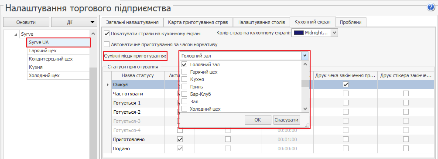This screenshot has width=438, height=159.
Task: Check sticker printing for Час готувати
Action: [406, 94]
